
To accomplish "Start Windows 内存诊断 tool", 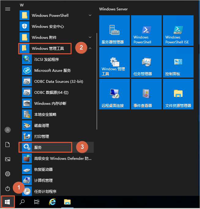I will [50, 103].
